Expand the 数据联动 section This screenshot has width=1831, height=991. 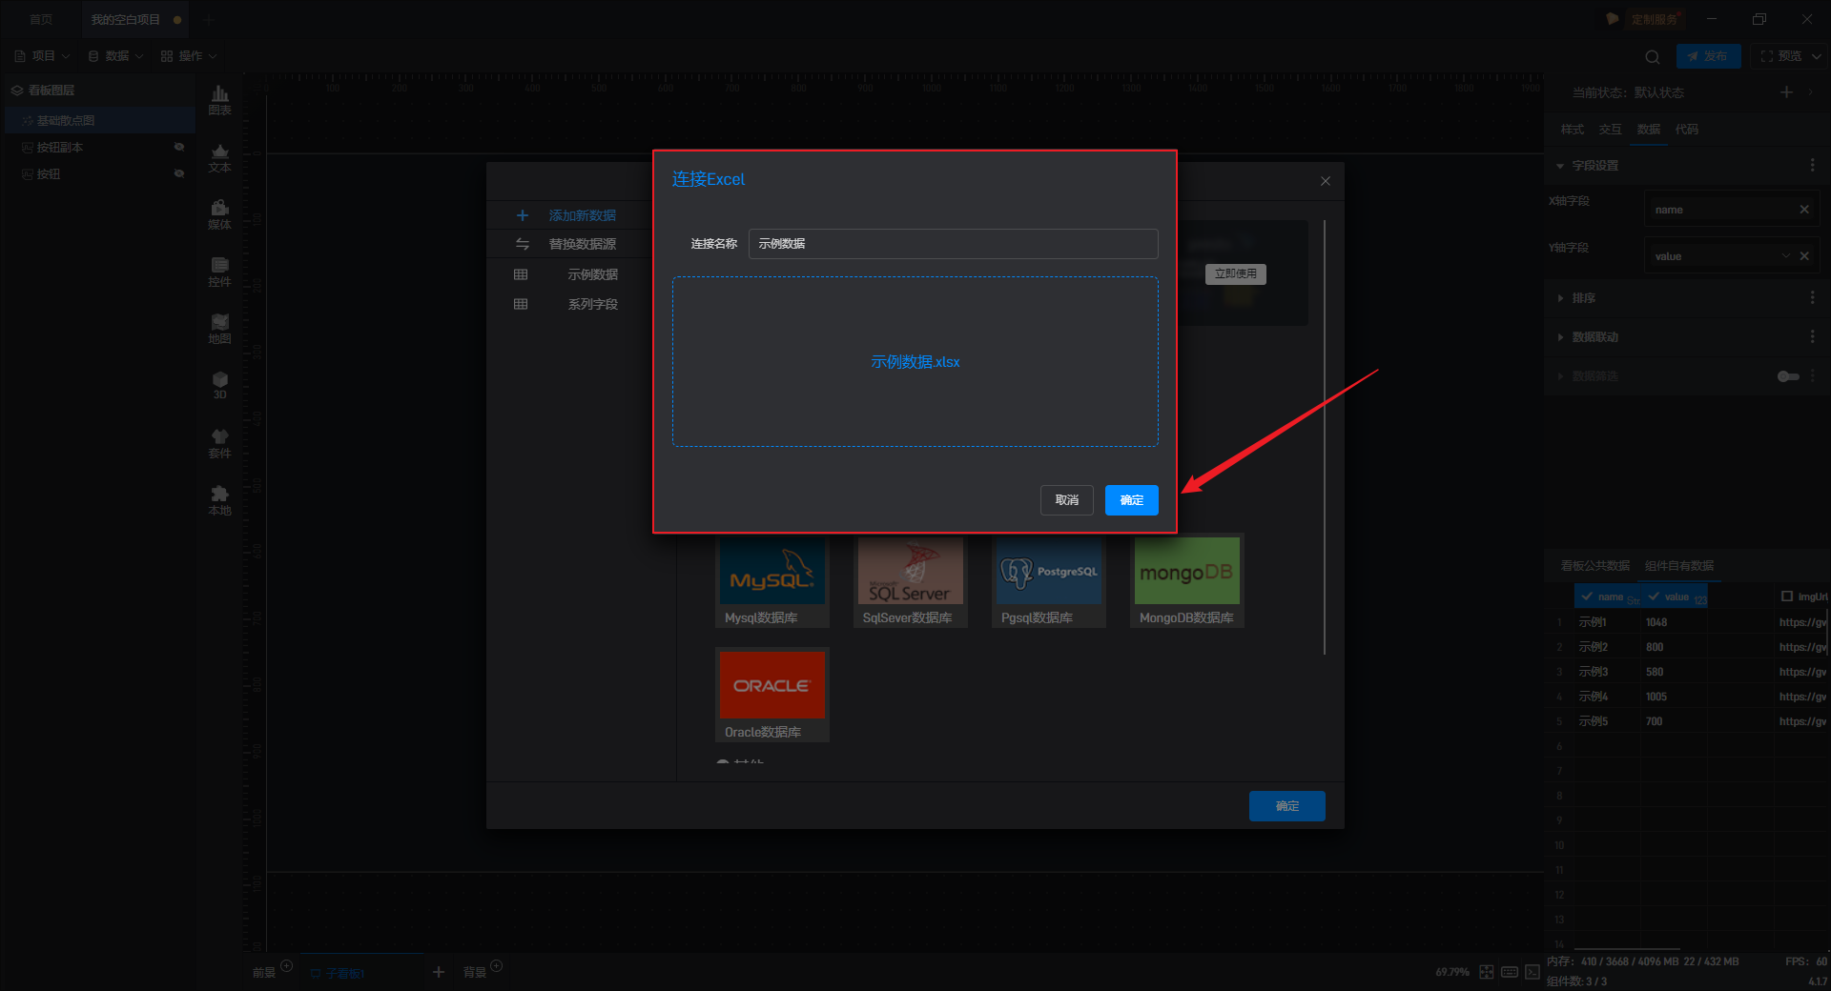[1560, 337]
